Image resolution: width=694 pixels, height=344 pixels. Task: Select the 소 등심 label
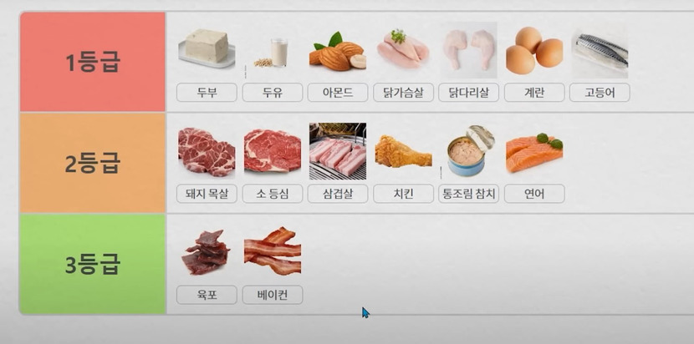coord(273,194)
